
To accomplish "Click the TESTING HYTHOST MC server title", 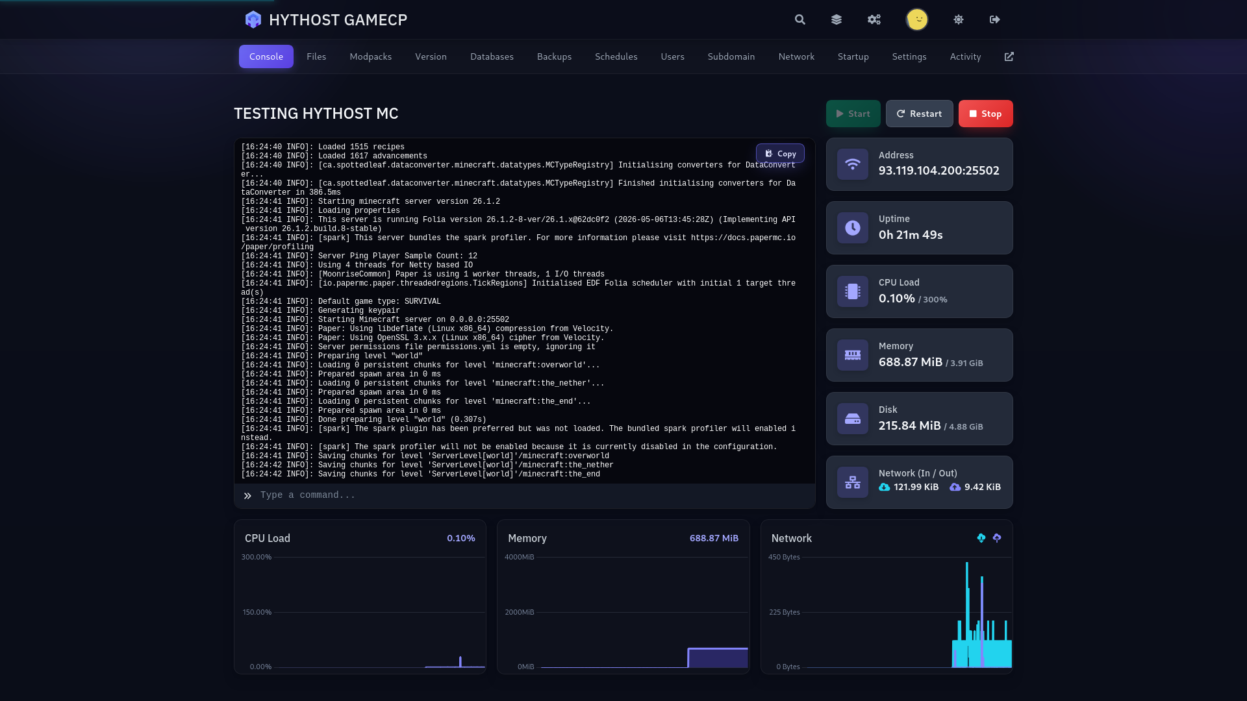I will pyautogui.click(x=316, y=114).
